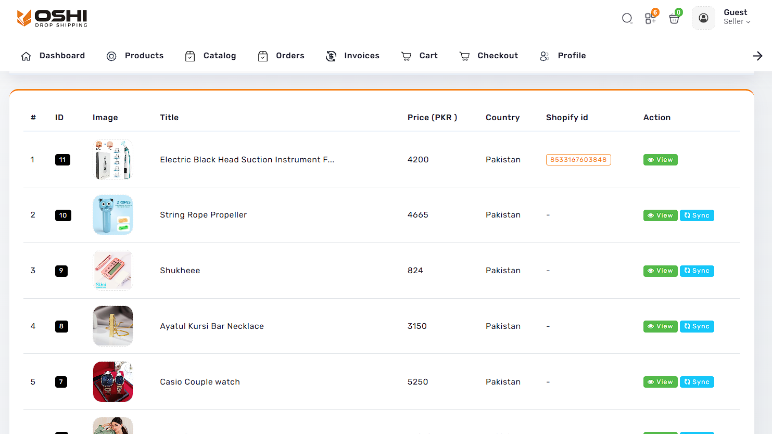The image size is (772, 434).
Task: Click price value 3150
Action: point(417,326)
